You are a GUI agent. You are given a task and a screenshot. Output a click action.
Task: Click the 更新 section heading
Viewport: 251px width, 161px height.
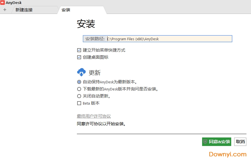coord(95,73)
